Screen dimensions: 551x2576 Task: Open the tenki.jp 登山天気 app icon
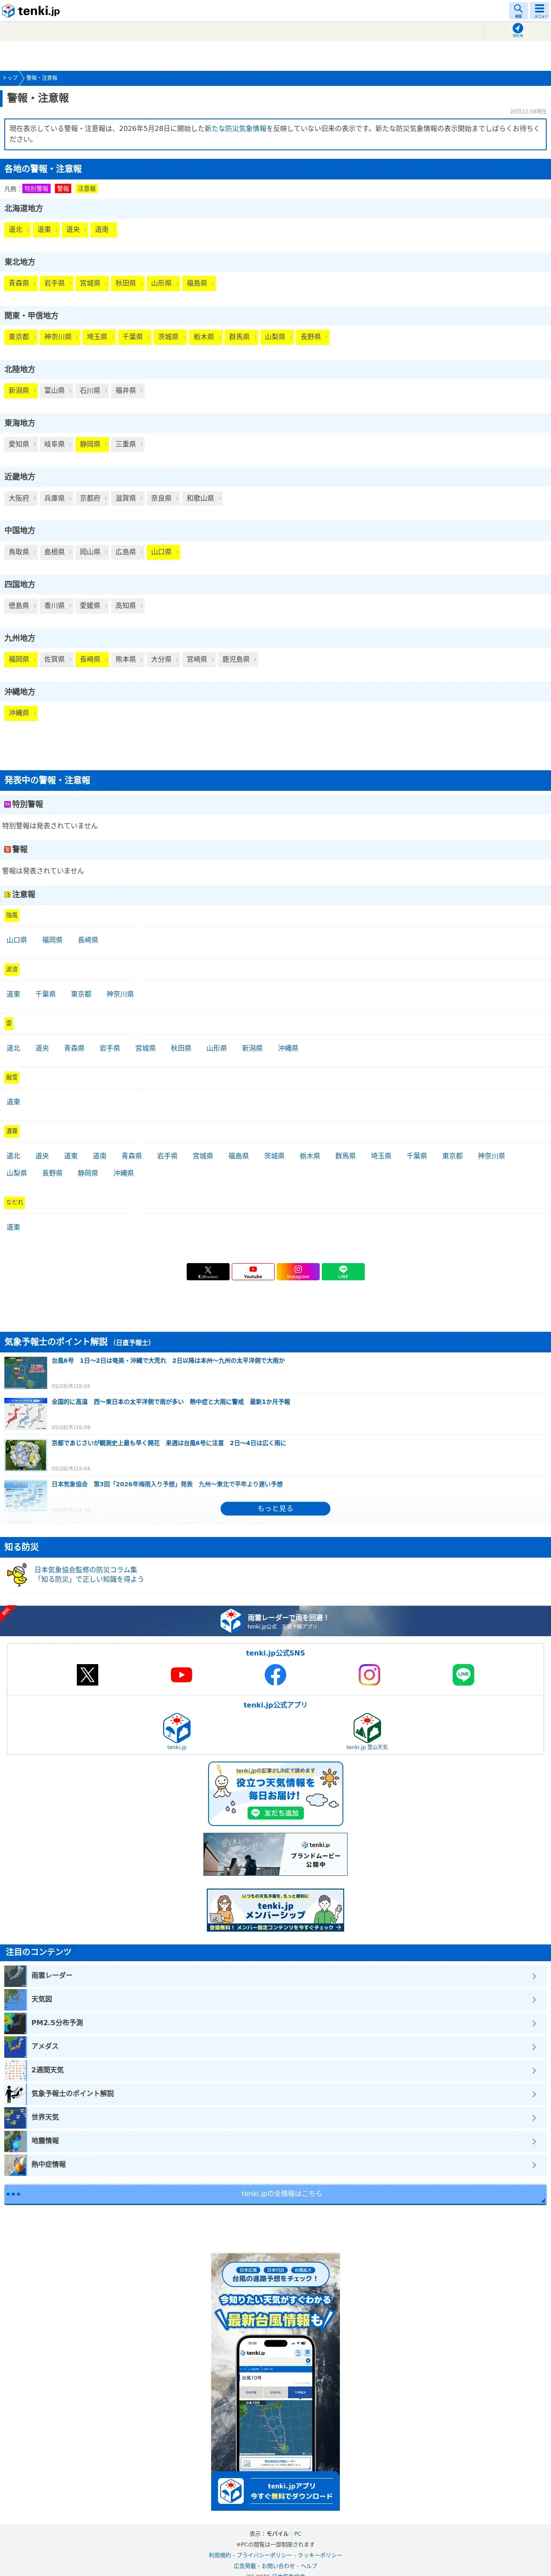pyautogui.click(x=367, y=1728)
